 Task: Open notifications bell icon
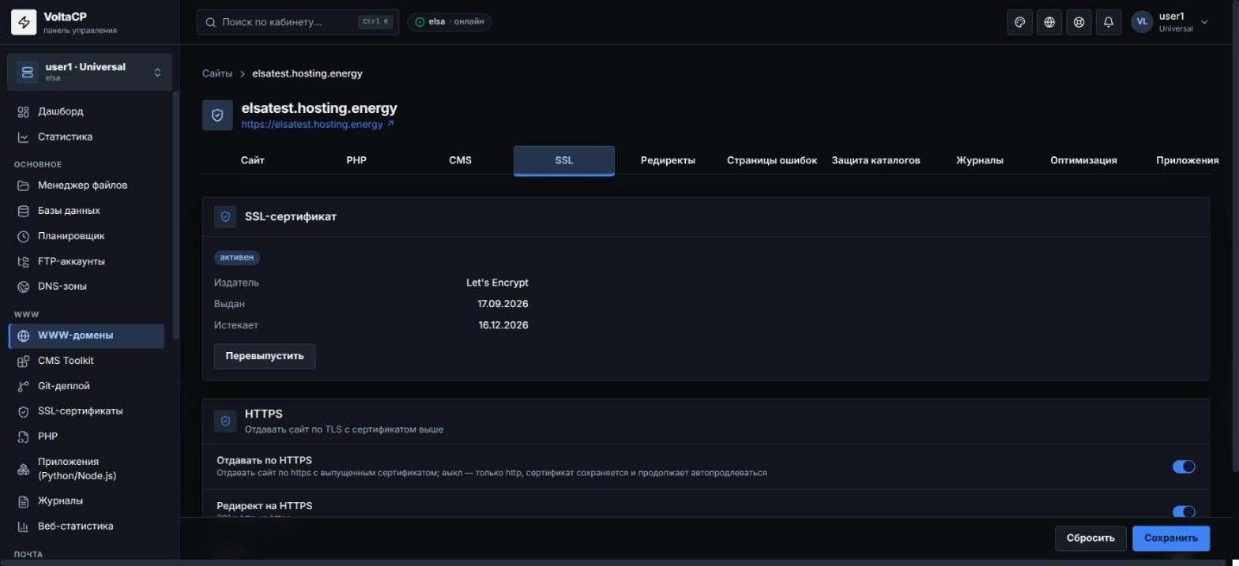point(1109,22)
